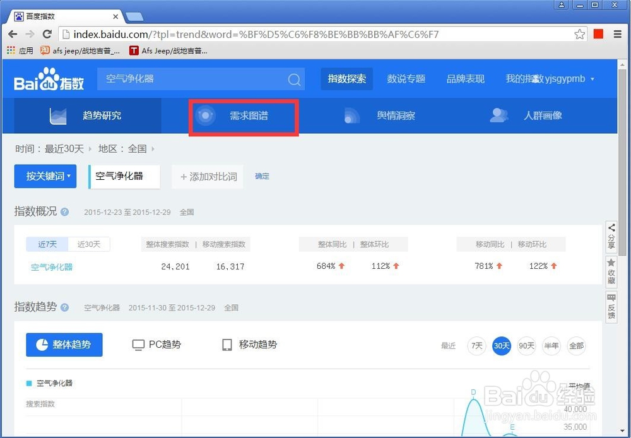Click the 24,201 index value

tap(175, 266)
